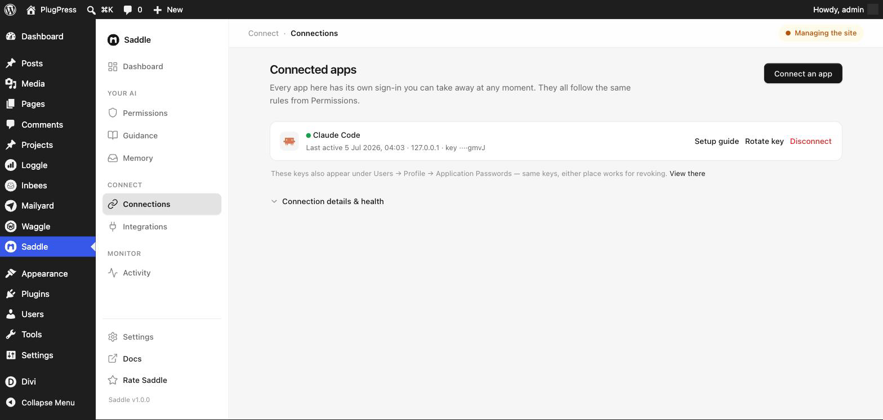Image resolution: width=883 pixels, height=420 pixels.
Task: Rotate key for Claude Code
Action: pyautogui.click(x=764, y=141)
